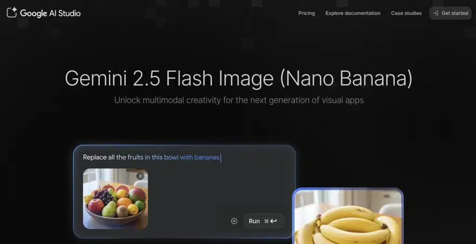
Task: Click the Get started button
Action: click(x=450, y=13)
